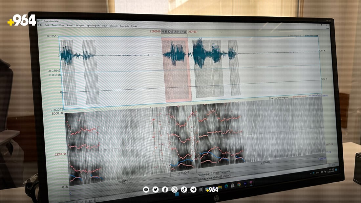Play the Total duration 3.918367 seconds bar
The height and width of the screenshot is (203, 361).
[x=214, y=177]
